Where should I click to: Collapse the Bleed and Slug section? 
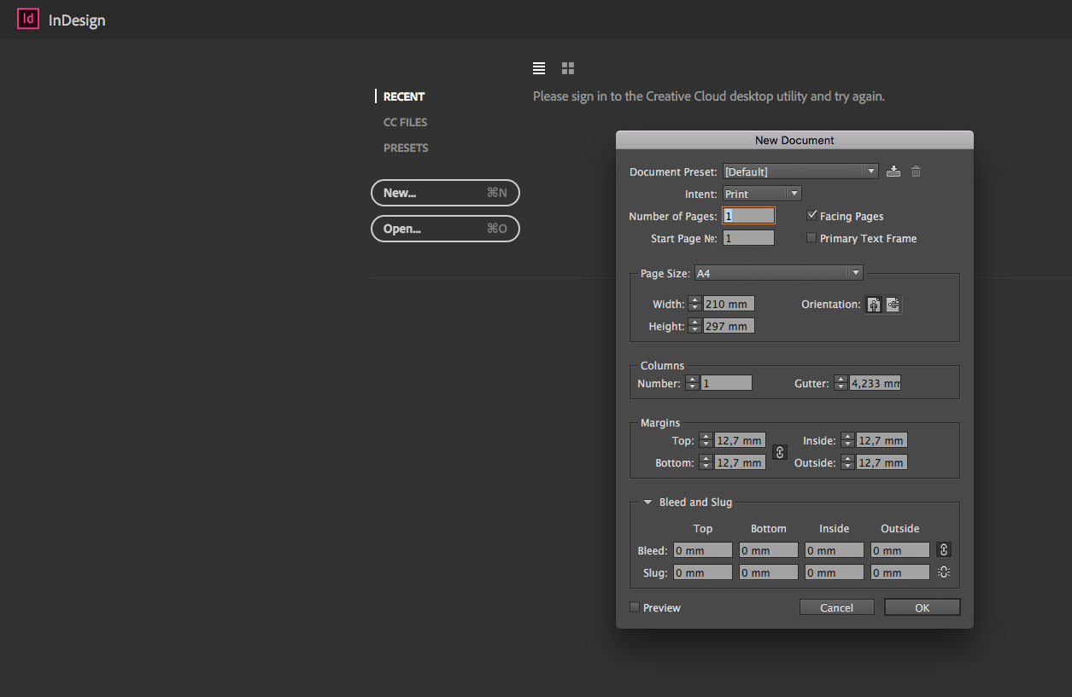click(x=648, y=502)
